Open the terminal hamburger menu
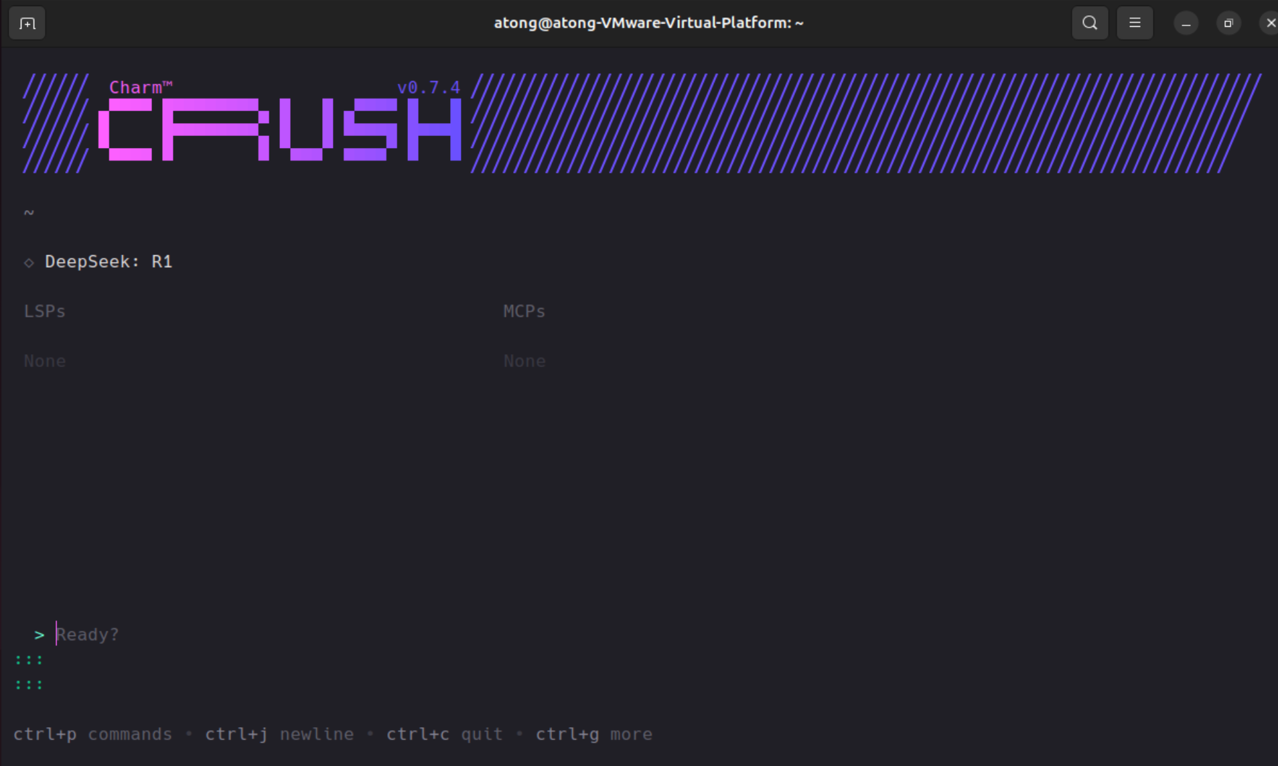The width and height of the screenshot is (1278, 766). tap(1135, 23)
